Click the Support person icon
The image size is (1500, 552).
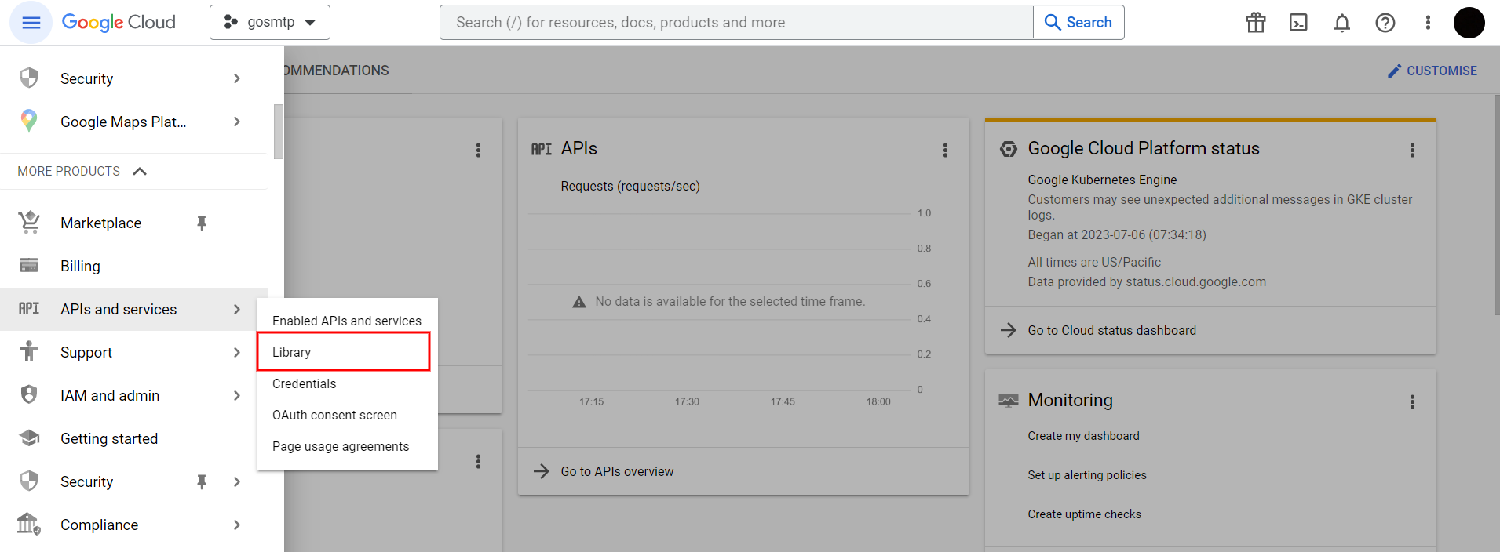point(29,351)
